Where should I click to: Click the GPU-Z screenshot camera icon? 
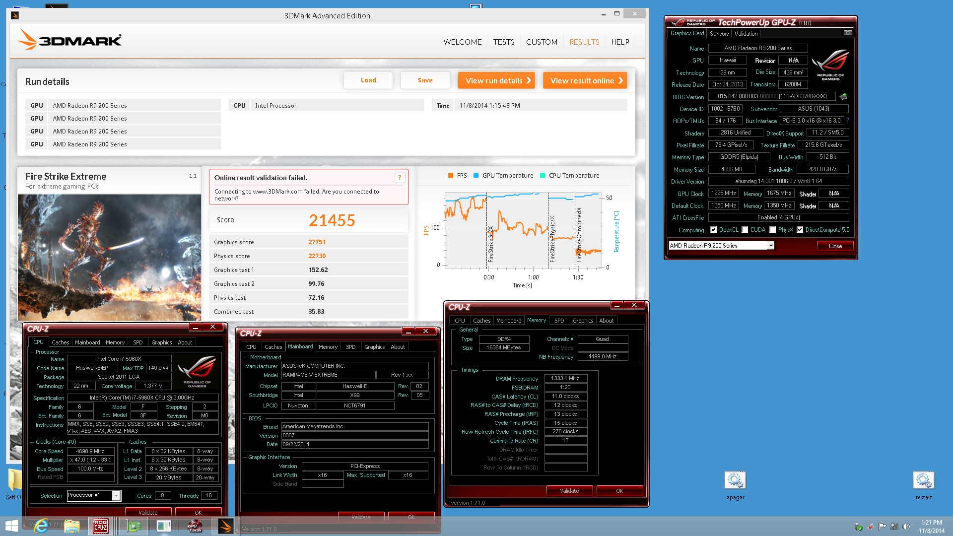[x=848, y=33]
